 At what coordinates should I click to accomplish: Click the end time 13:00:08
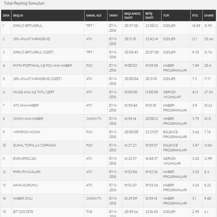[151, 92]
